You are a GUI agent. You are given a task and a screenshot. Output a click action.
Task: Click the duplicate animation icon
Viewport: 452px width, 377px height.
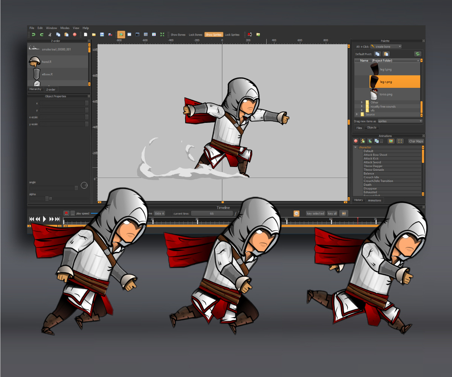click(x=376, y=141)
